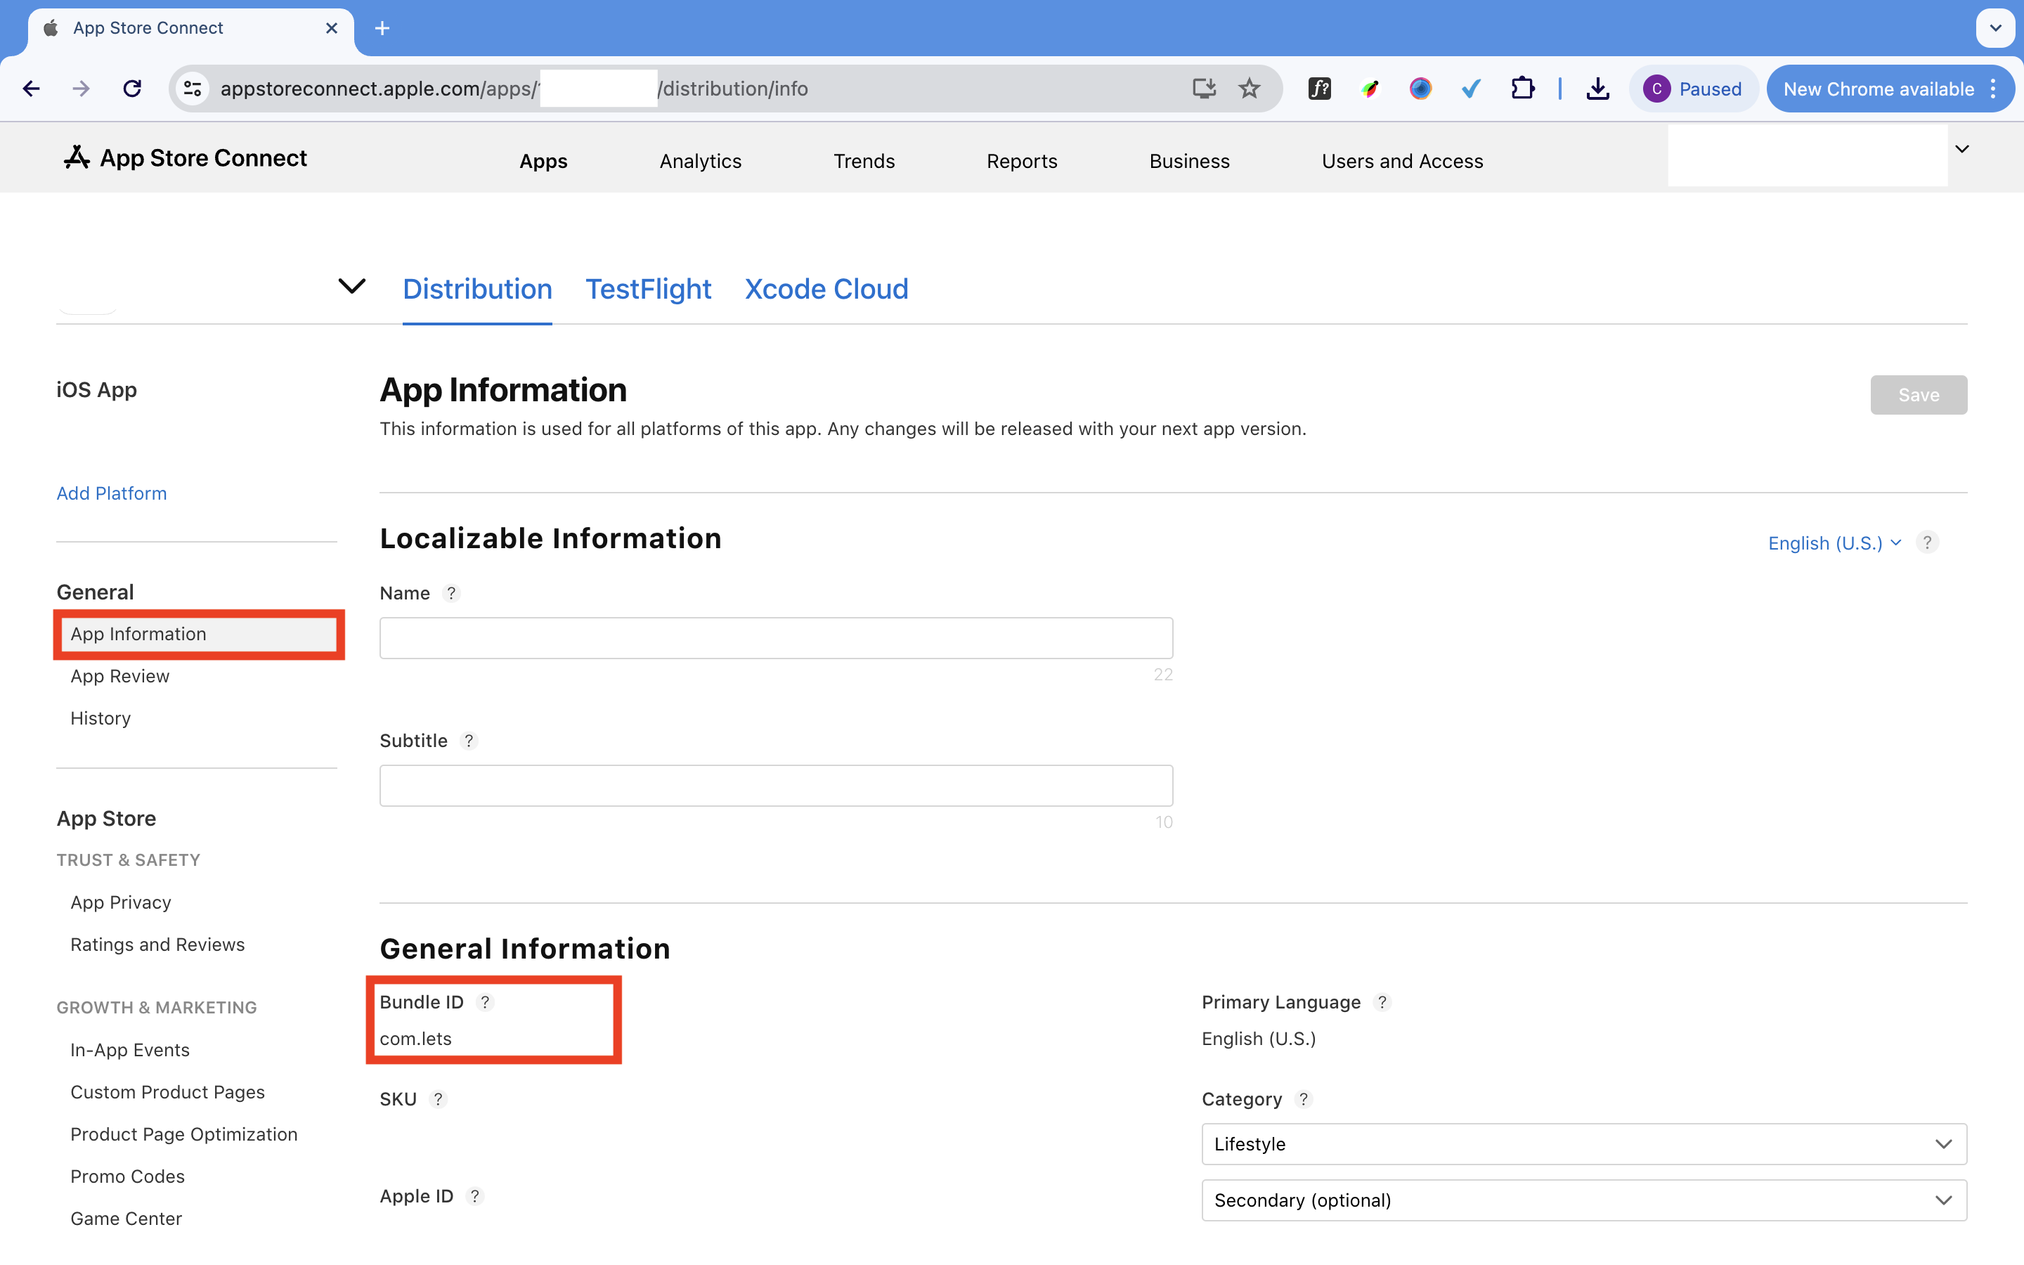Open the English (U.S.) localization dropdown
2024x1265 pixels.
click(x=1835, y=543)
